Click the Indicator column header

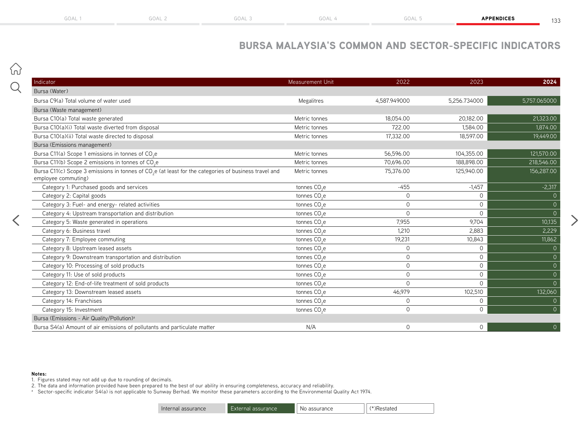point(45,82)
